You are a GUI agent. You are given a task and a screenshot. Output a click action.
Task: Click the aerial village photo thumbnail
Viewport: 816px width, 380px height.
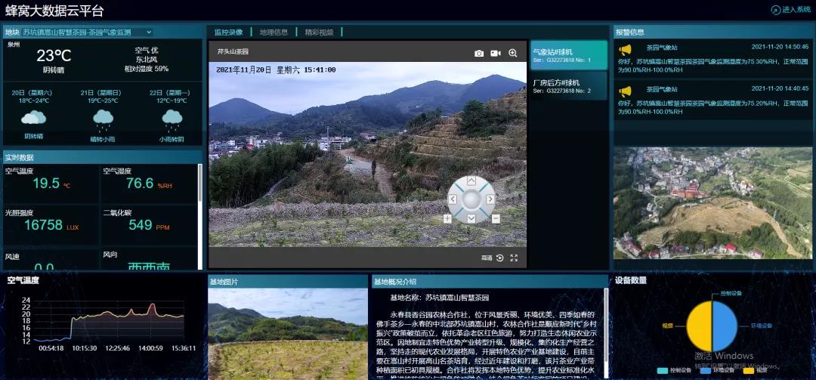[712, 203]
